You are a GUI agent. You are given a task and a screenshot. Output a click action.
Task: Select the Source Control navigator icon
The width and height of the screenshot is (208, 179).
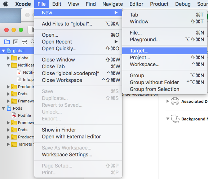tap(16, 42)
